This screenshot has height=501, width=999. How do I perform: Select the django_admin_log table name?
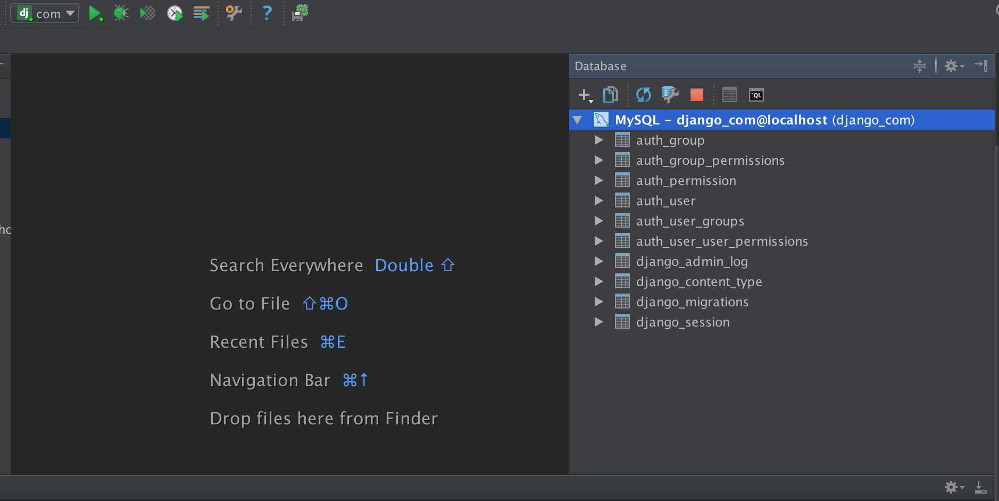coord(692,262)
